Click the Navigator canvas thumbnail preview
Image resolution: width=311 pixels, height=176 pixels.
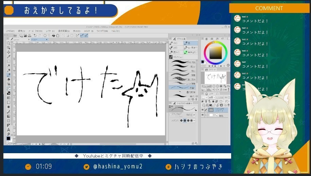click(x=215, y=78)
